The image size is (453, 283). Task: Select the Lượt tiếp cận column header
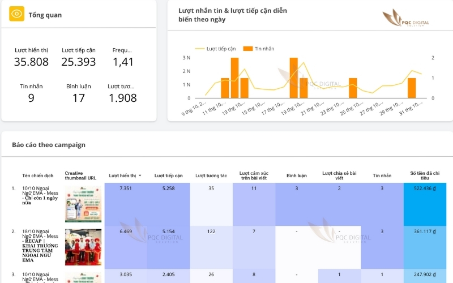coord(168,175)
